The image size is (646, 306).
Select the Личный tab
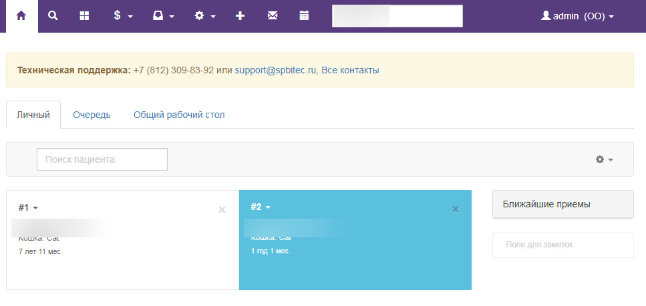point(33,115)
